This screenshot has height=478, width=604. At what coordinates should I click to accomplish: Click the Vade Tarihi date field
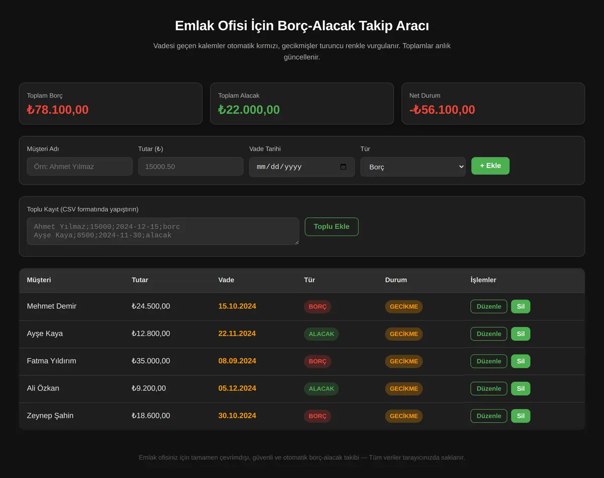point(302,167)
